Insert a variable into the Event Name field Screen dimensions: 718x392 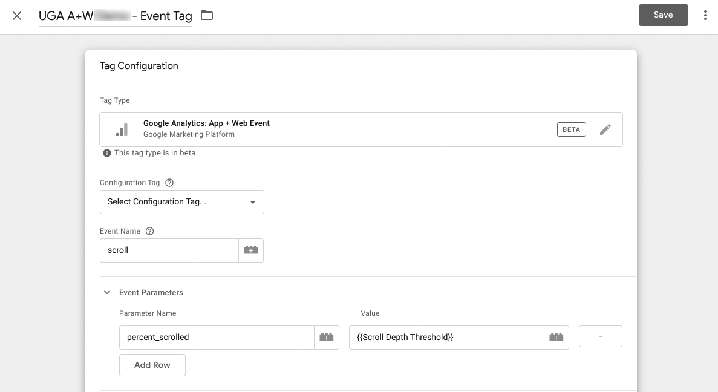(x=251, y=250)
